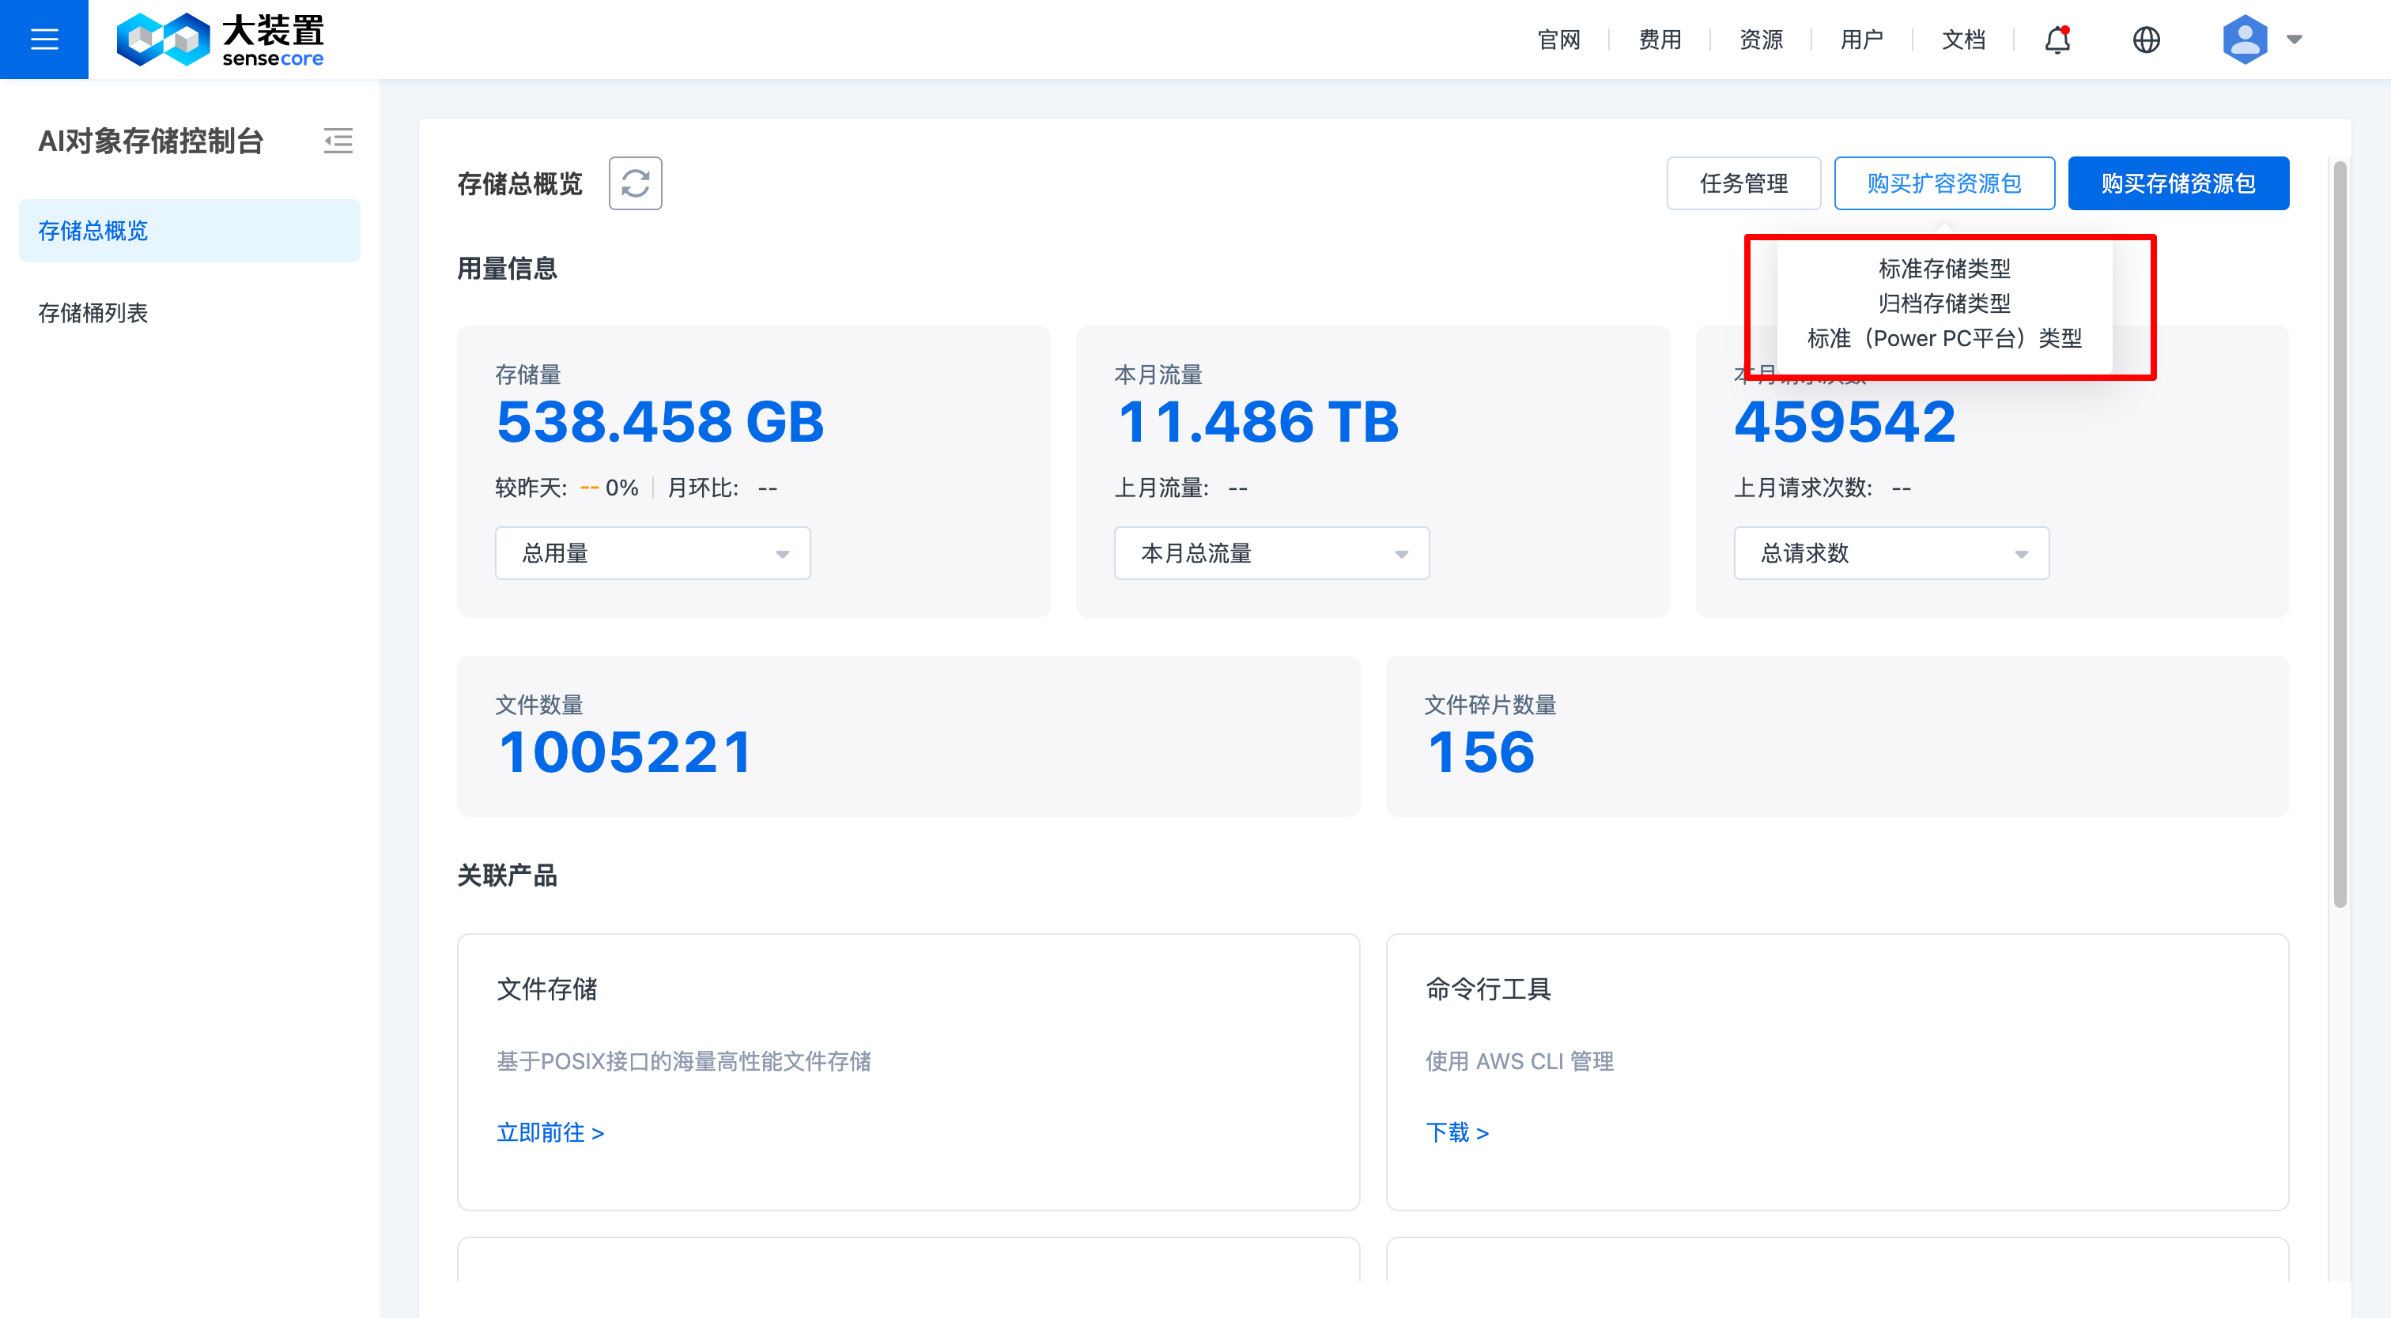
Task: Expand the 本月总流量 dropdown
Action: click(1271, 553)
